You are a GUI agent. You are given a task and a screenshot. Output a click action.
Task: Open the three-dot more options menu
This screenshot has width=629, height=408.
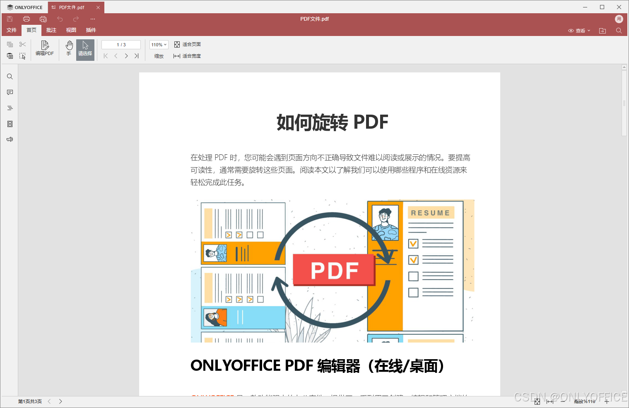pos(93,19)
